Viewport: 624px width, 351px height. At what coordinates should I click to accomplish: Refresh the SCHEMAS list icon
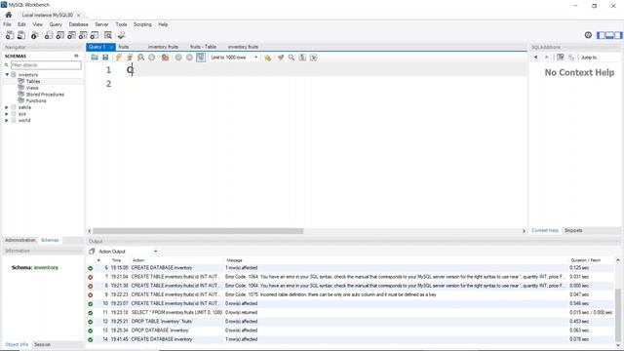coord(76,57)
